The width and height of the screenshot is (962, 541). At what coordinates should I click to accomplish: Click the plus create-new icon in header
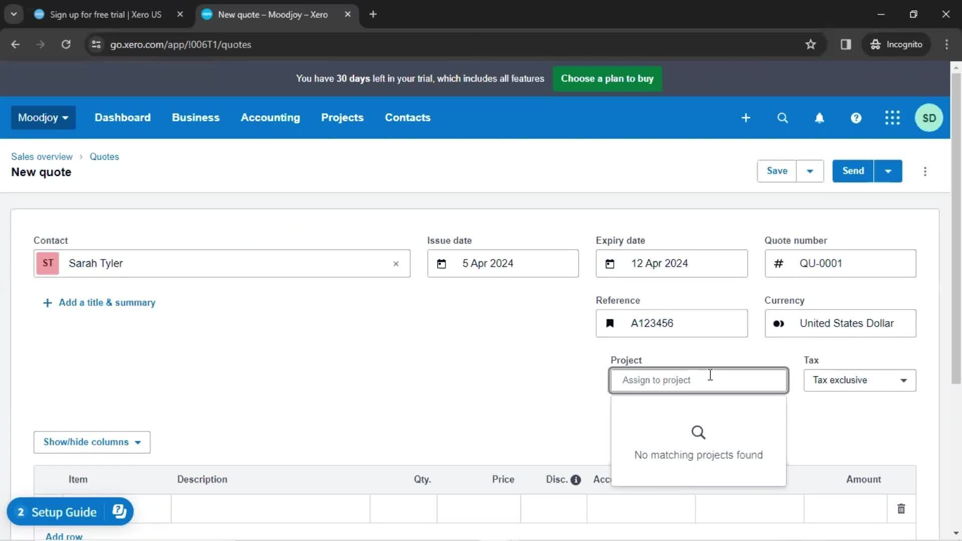pos(746,118)
